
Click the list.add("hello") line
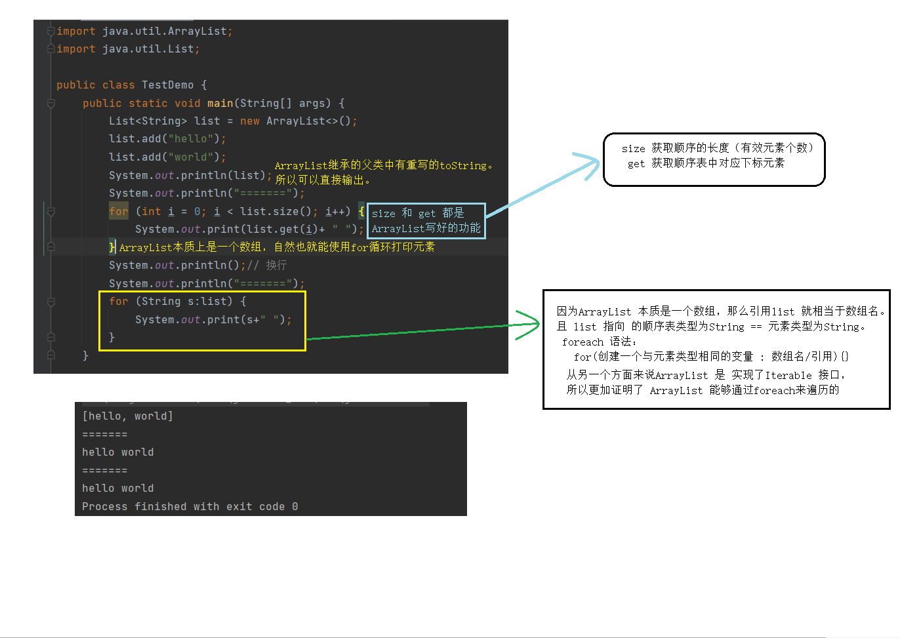coord(167,139)
